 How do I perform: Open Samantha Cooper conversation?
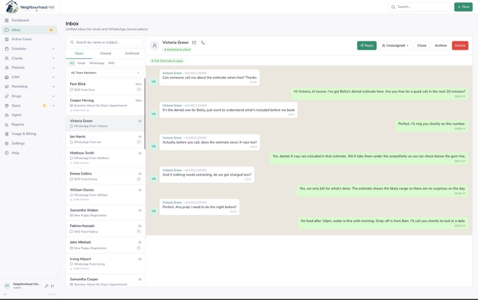coord(106,281)
